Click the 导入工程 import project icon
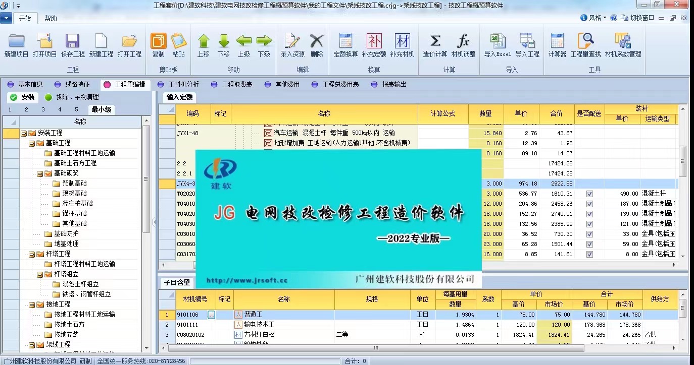The image size is (694, 365). pos(527,45)
